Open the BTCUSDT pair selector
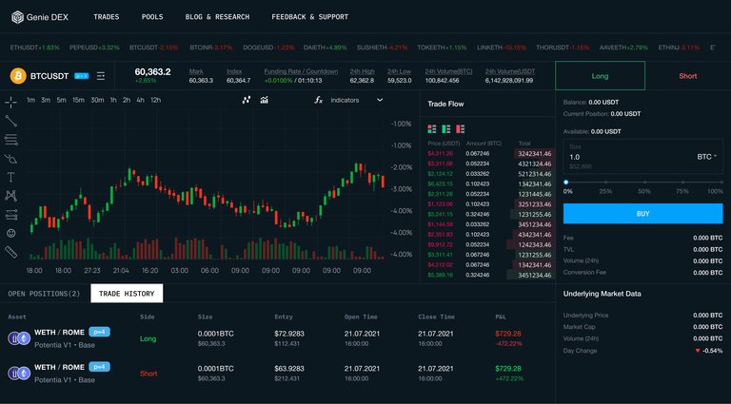This screenshot has height=404, width=731. tap(49, 76)
